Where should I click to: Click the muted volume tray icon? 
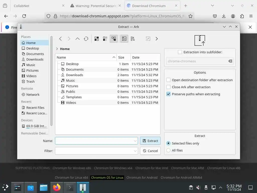coord(198,187)
